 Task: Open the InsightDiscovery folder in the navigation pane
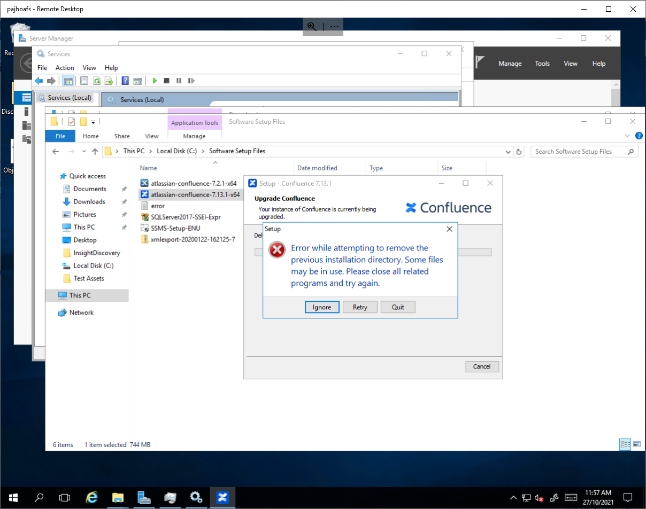tap(97, 253)
